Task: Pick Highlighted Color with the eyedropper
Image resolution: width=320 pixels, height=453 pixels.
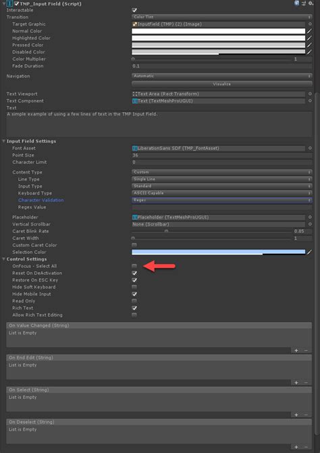Action: pos(309,38)
